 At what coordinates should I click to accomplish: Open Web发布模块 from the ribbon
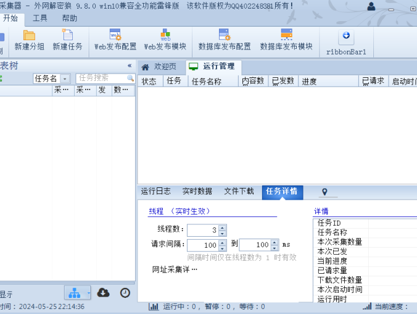[165, 36]
